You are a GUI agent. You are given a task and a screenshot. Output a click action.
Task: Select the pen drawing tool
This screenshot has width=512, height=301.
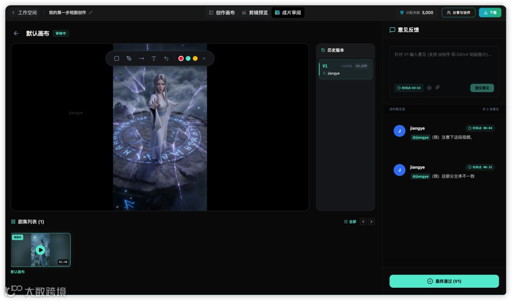point(129,58)
